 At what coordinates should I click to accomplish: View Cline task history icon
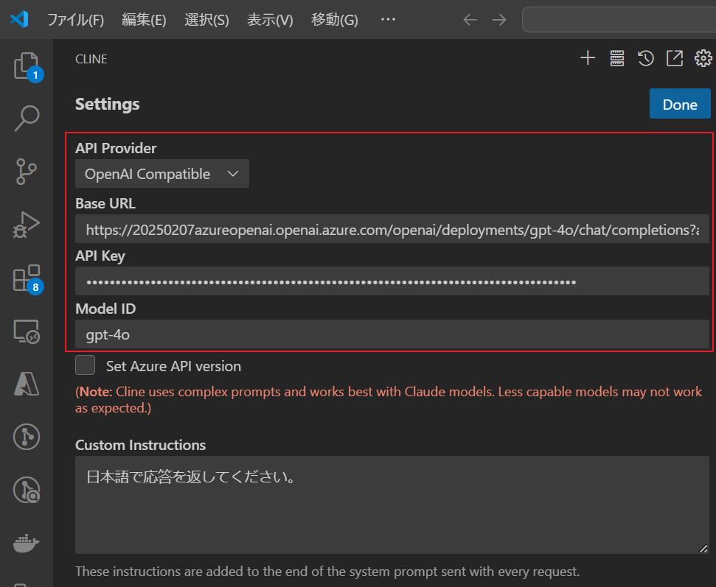point(646,57)
